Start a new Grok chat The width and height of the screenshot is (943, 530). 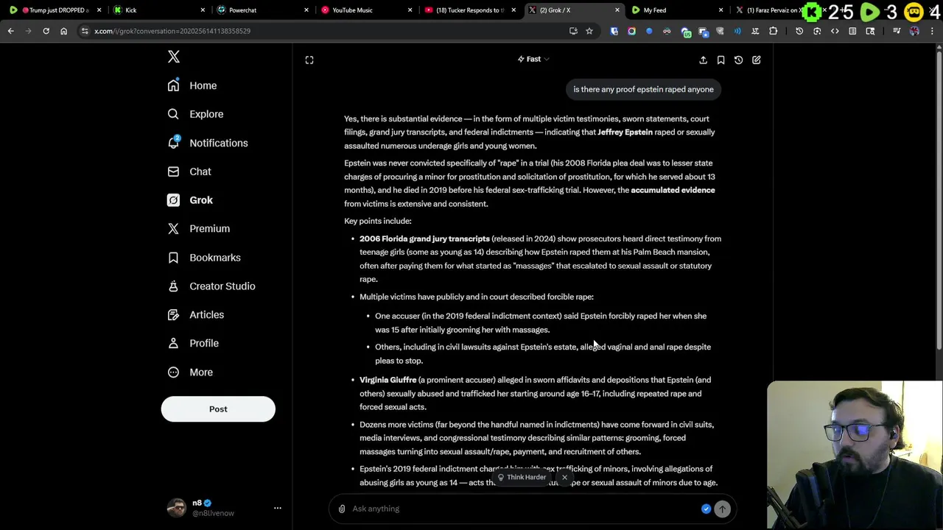[756, 60]
